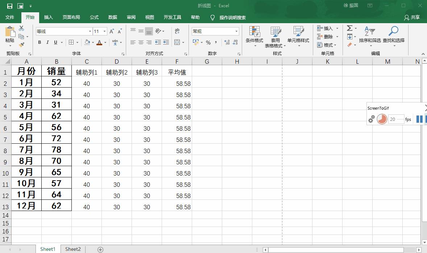Pause the ScreenToGif recording
427x253 pixels.
(419, 119)
